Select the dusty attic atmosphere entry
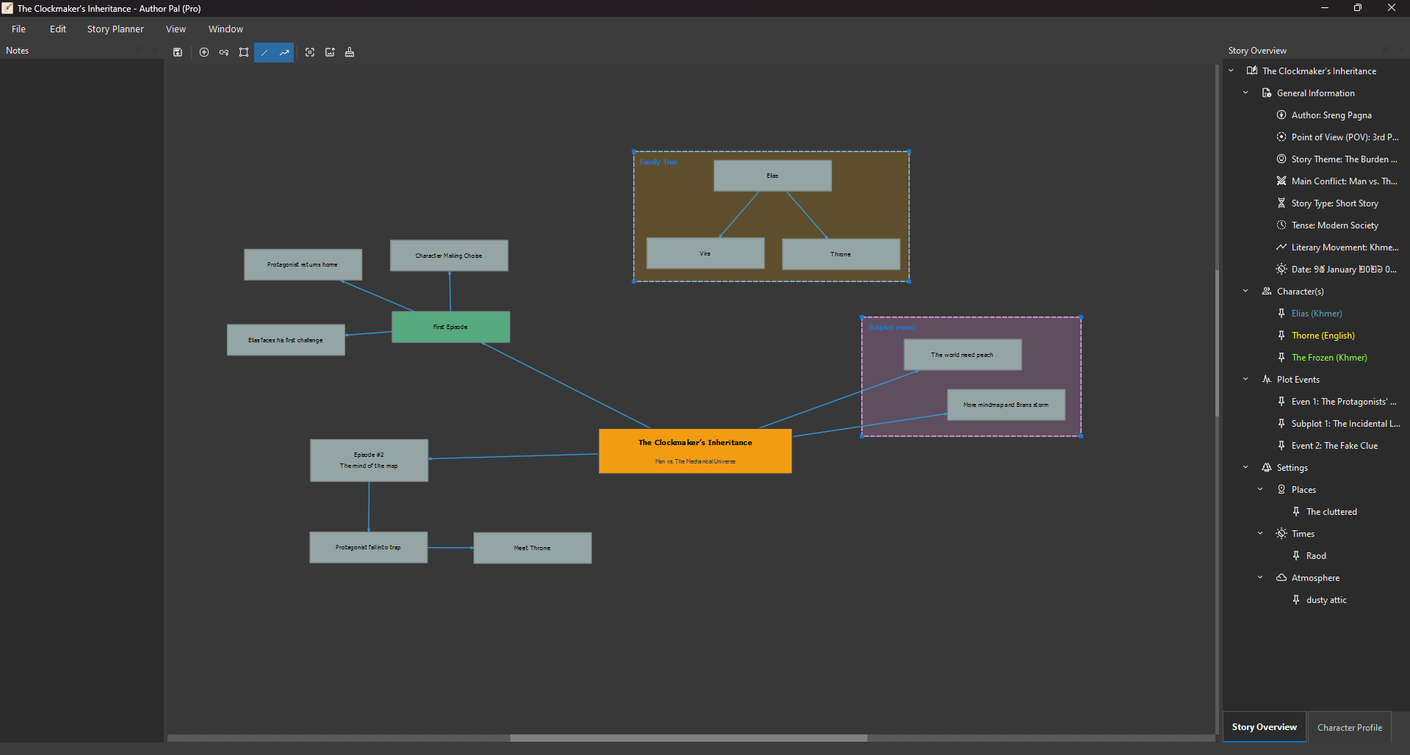 1326,600
